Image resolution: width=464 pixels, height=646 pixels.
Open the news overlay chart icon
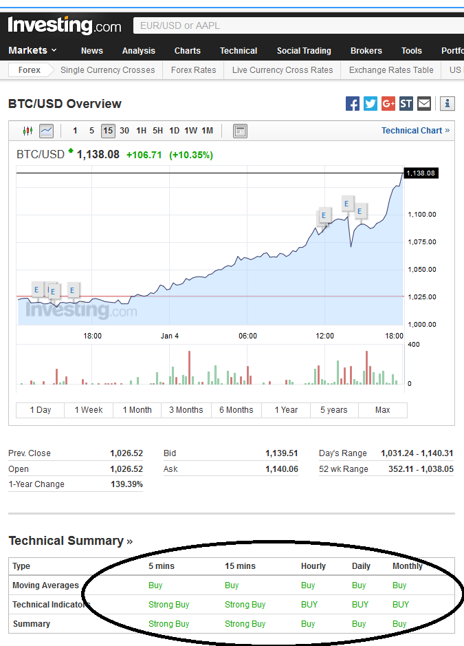point(240,131)
